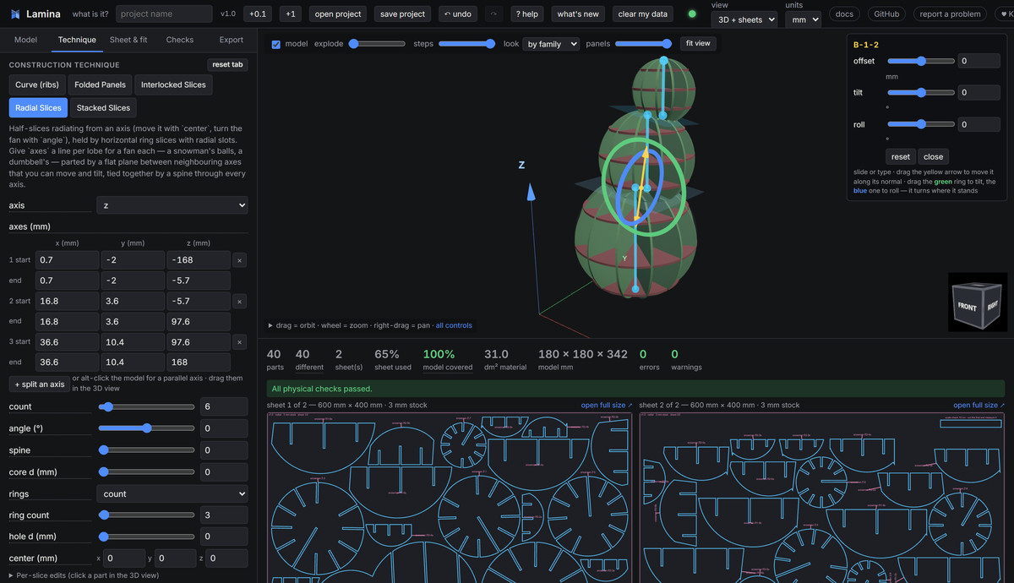Click the fit view button
The image size is (1014, 583).
point(698,43)
